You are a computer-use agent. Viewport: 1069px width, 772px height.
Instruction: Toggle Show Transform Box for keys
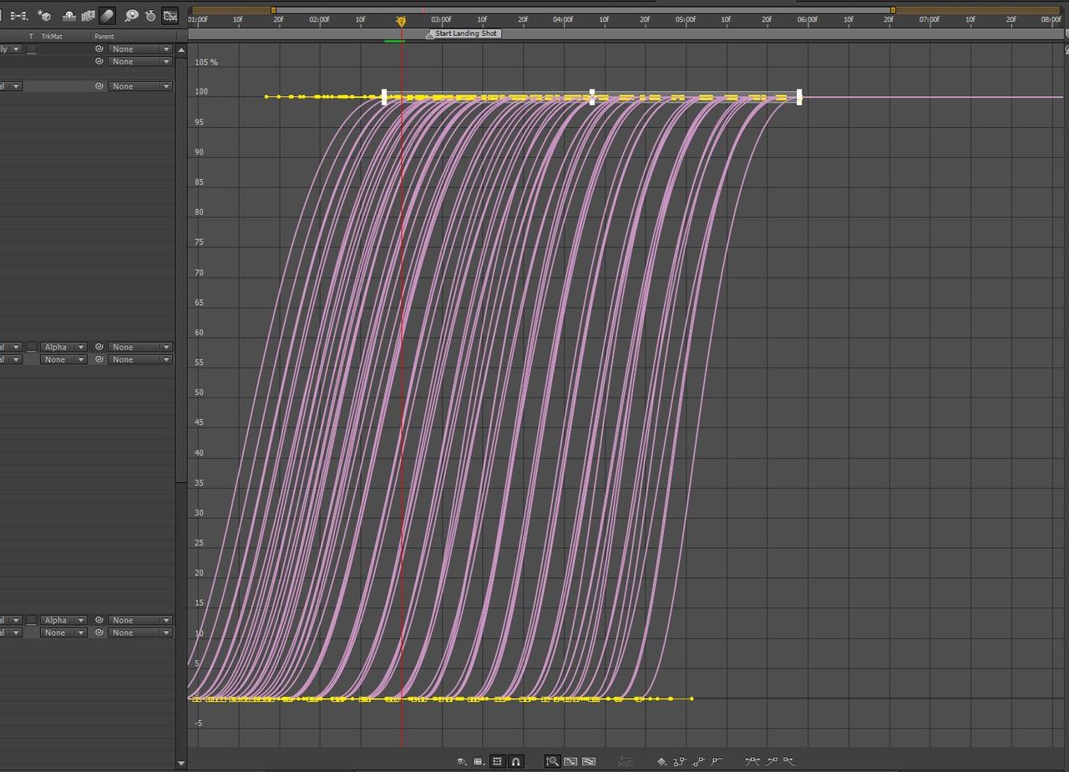497,761
